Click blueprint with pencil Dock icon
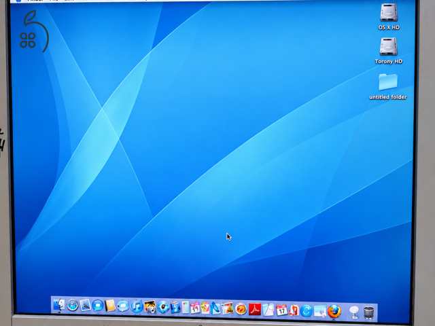435x326 pixels. point(268,310)
